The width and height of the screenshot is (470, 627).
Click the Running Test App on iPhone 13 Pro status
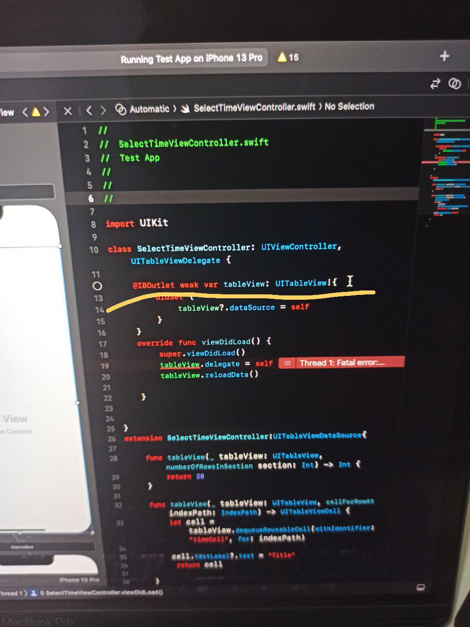(191, 58)
